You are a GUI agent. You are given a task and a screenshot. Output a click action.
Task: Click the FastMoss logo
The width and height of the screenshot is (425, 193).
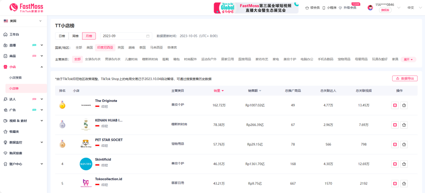26,8
